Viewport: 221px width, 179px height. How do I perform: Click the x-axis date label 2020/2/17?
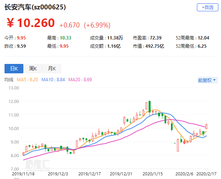[206, 174]
